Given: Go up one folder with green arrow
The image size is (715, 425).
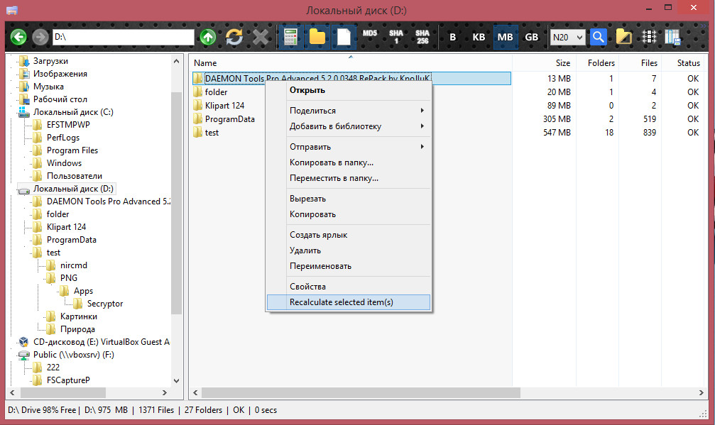Looking at the screenshot, I should pos(208,37).
